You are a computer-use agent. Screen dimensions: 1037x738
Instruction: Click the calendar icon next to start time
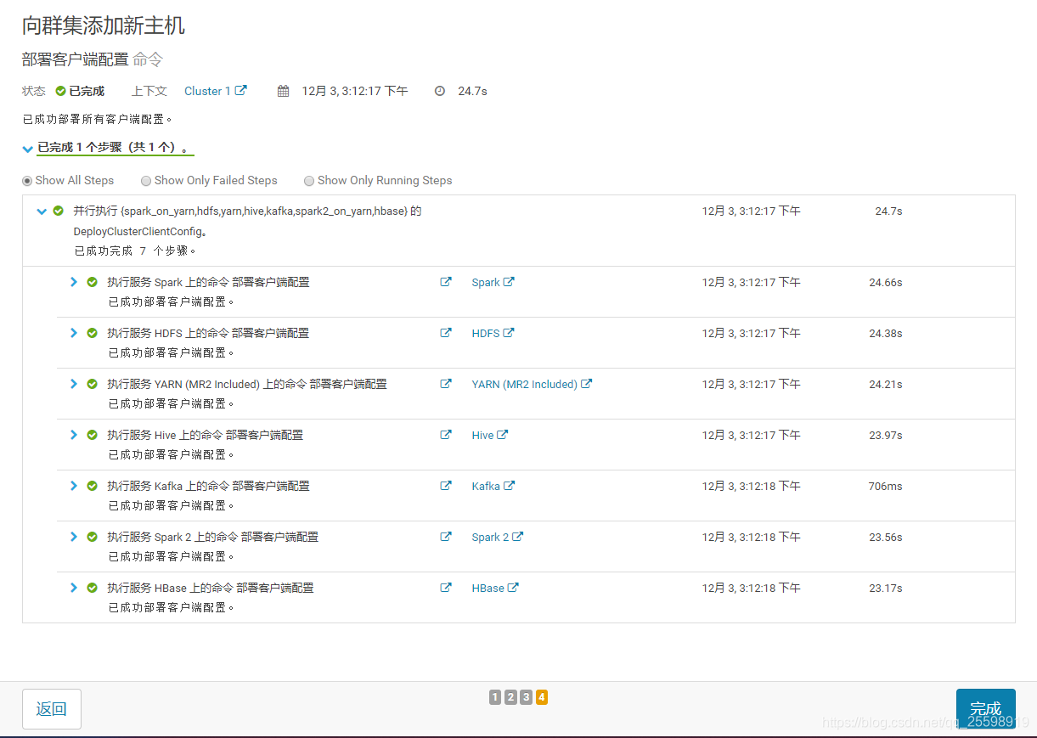pyautogui.click(x=284, y=91)
